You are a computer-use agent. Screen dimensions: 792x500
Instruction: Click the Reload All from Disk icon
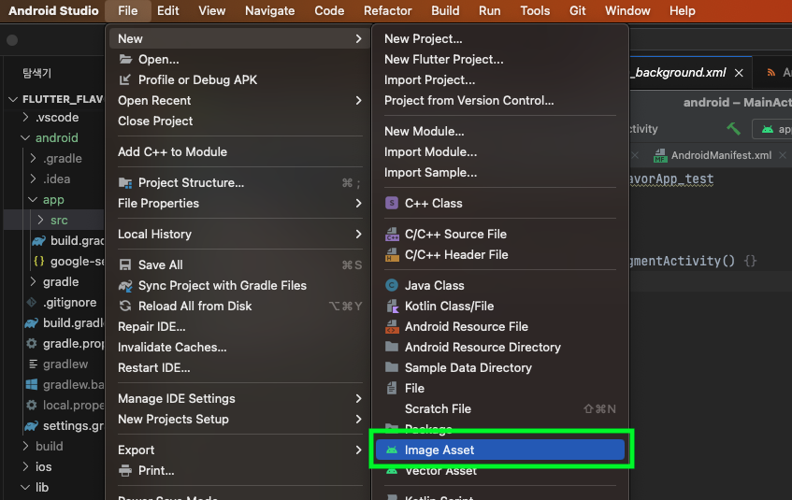point(124,306)
